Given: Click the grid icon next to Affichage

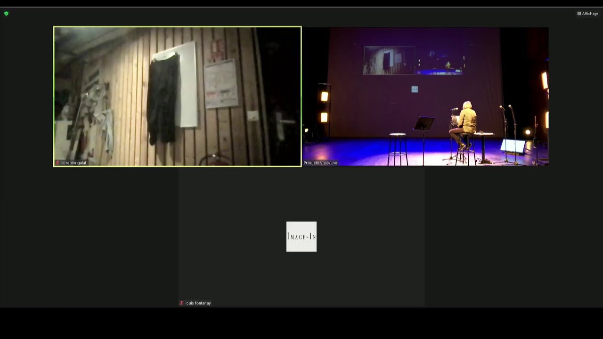Looking at the screenshot, I should (x=579, y=14).
